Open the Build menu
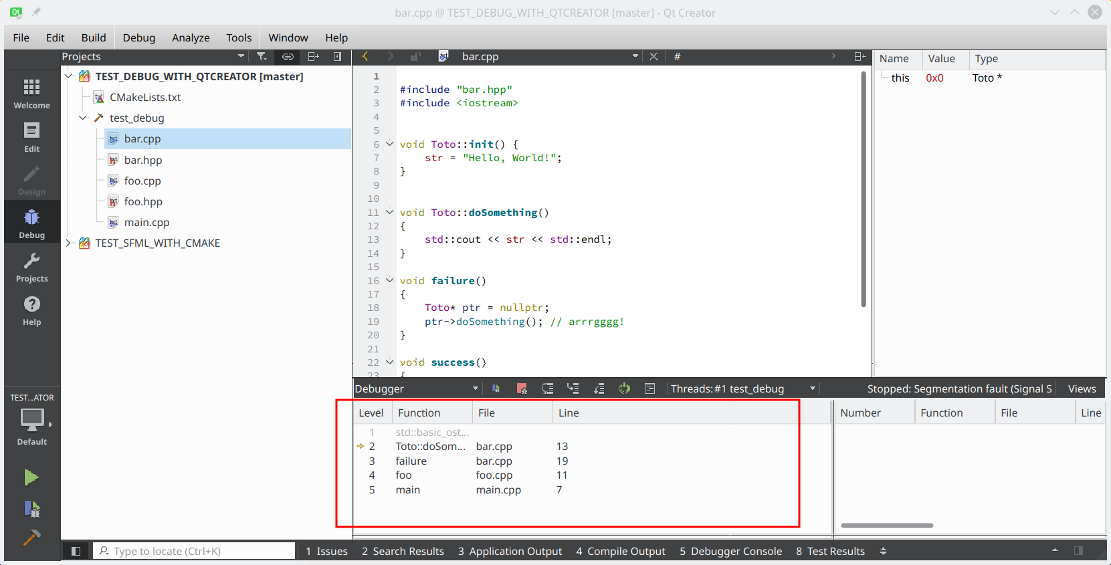This screenshot has height=565, width=1111. (x=94, y=37)
